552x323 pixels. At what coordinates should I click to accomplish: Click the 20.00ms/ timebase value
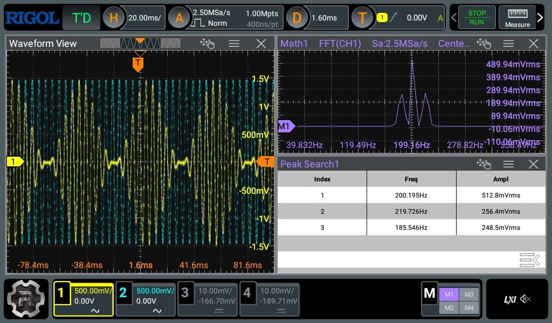click(x=144, y=18)
